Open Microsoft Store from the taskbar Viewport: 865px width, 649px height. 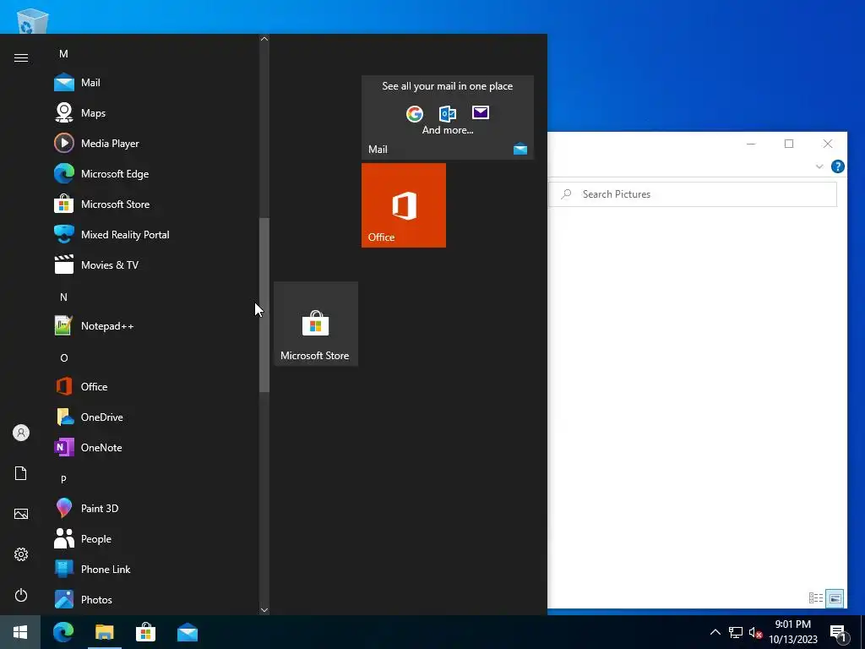point(145,632)
